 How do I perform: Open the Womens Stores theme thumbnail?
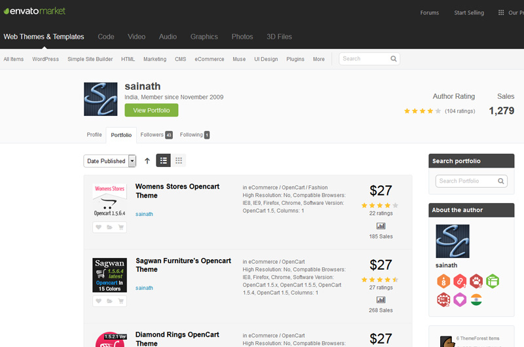click(109, 201)
